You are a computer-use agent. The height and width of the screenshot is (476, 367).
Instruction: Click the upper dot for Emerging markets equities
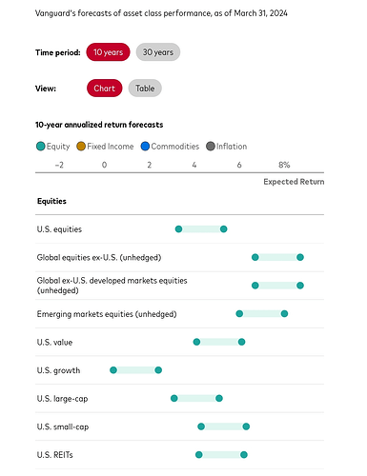point(284,314)
